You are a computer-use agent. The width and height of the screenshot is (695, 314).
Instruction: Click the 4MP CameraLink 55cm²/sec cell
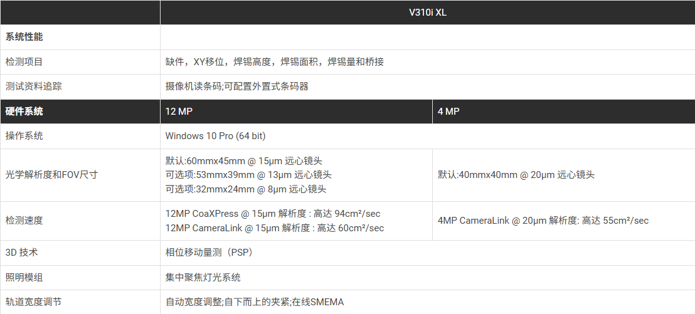click(x=543, y=221)
